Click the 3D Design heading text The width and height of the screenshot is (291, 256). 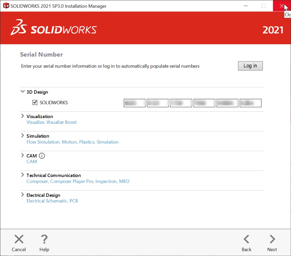click(x=37, y=92)
